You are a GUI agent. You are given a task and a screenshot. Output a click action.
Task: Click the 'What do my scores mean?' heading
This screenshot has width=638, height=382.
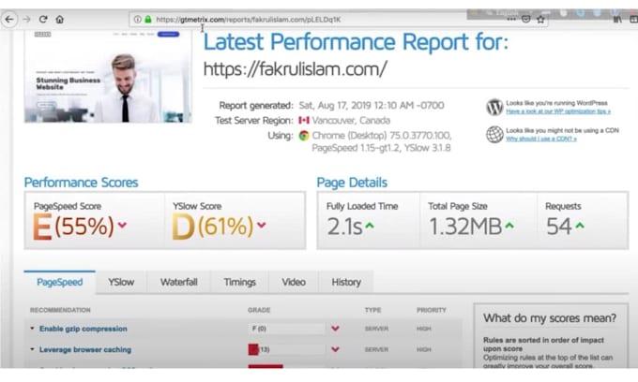point(550,317)
